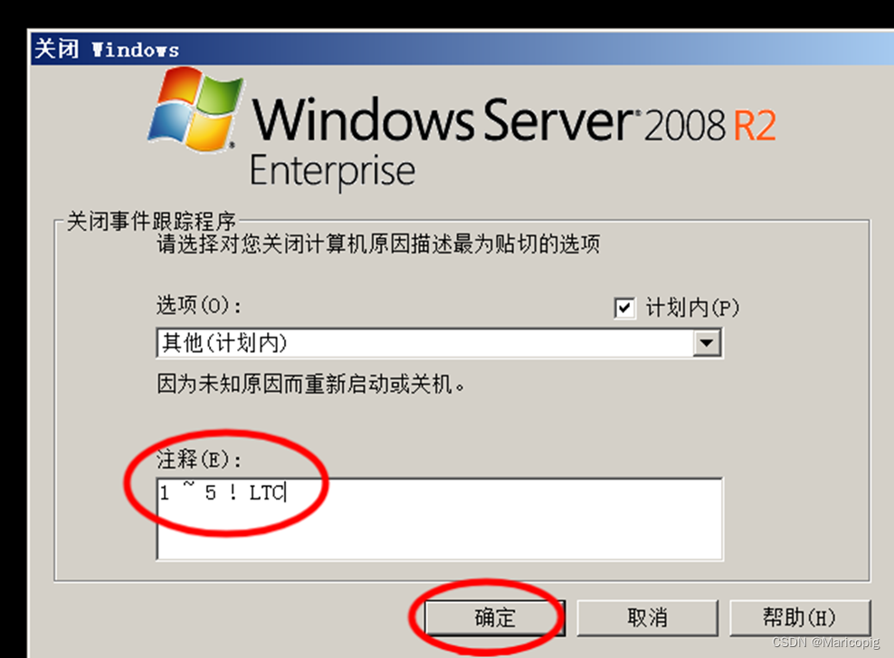Click the Windows Server 2008 R2 banner text
894x658 pixels.
tap(513, 121)
